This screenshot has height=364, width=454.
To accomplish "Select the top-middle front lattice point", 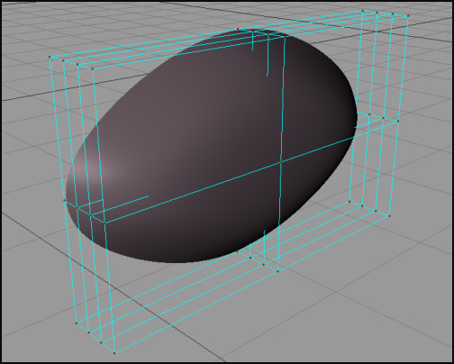I will click(x=285, y=37).
